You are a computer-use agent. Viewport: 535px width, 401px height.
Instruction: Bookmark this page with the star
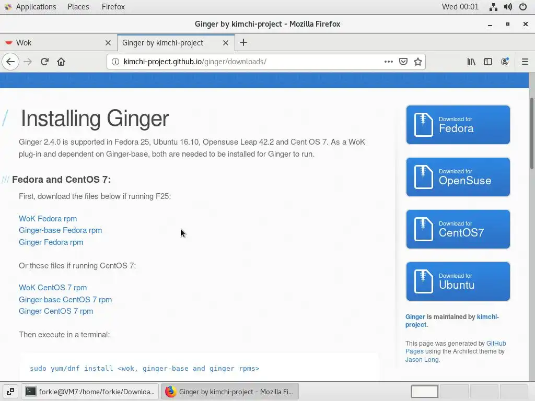pos(418,62)
